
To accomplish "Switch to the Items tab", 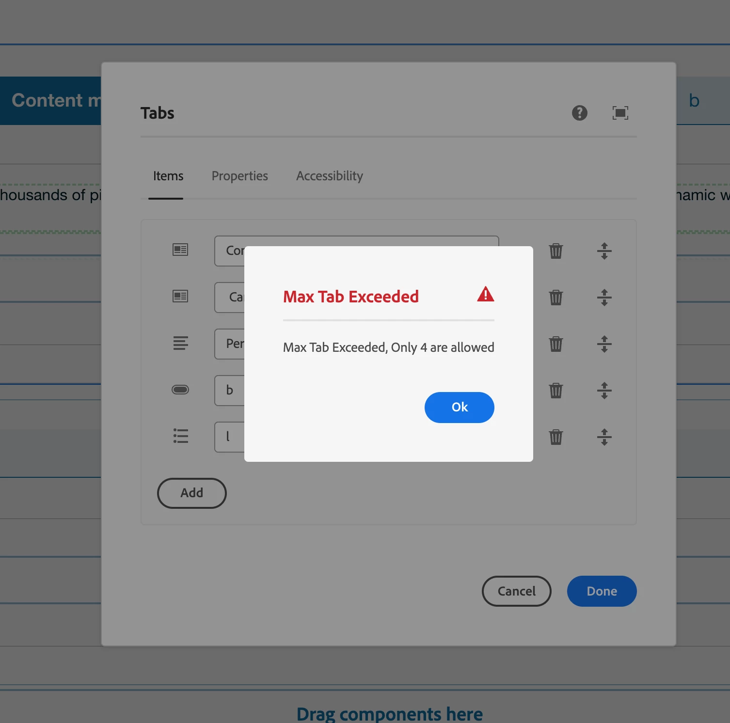I will tap(168, 176).
